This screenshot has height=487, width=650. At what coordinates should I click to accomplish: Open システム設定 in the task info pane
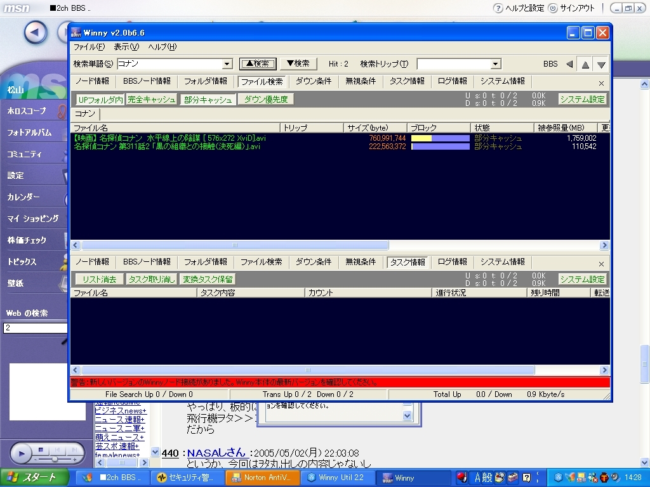pos(582,279)
